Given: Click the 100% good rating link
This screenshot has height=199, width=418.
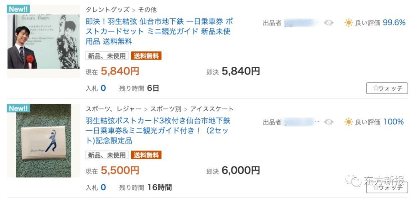Looking at the screenshot, I should [x=393, y=122].
